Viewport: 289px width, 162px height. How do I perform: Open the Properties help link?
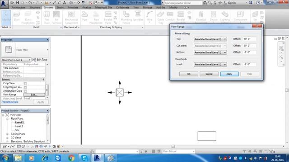[x=10, y=102]
